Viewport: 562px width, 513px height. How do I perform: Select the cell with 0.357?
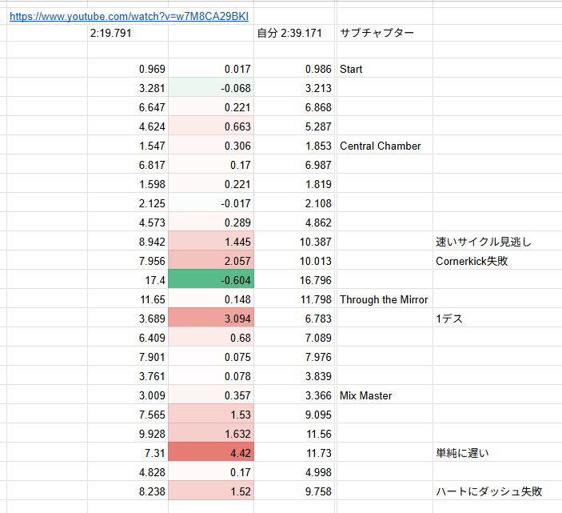[211, 395]
